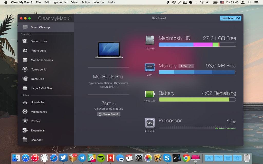
Task: Open the Trash in the Dock
Action: pos(247,158)
